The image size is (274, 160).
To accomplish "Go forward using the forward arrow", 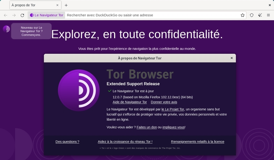I will [x=14, y=15].
